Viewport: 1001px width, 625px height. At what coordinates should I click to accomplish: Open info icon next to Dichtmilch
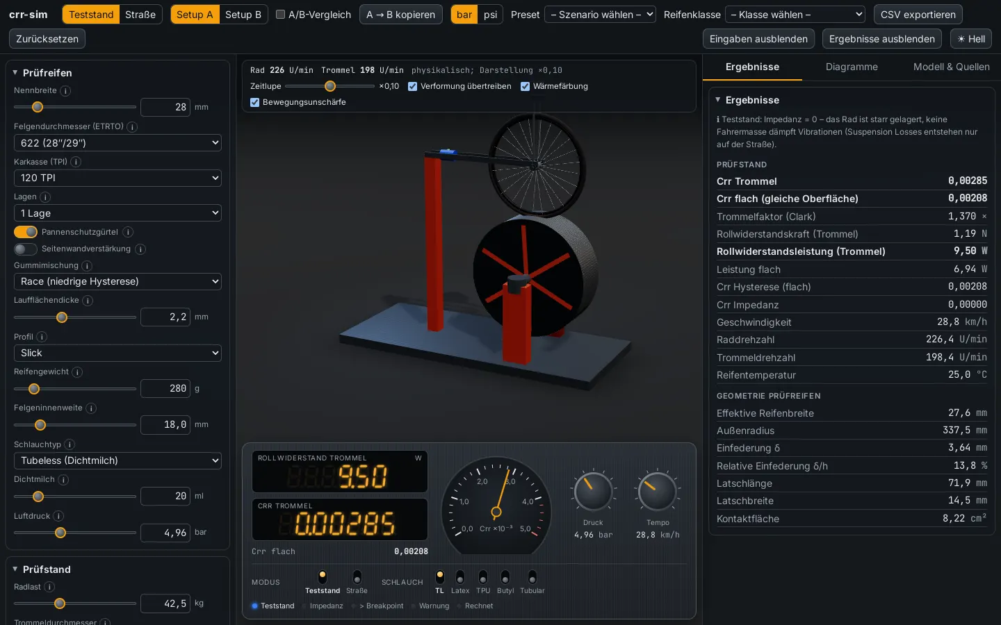(63, 480)
